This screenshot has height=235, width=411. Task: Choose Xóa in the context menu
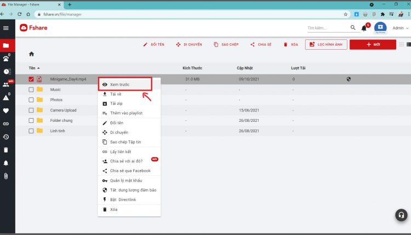point(129,209)
